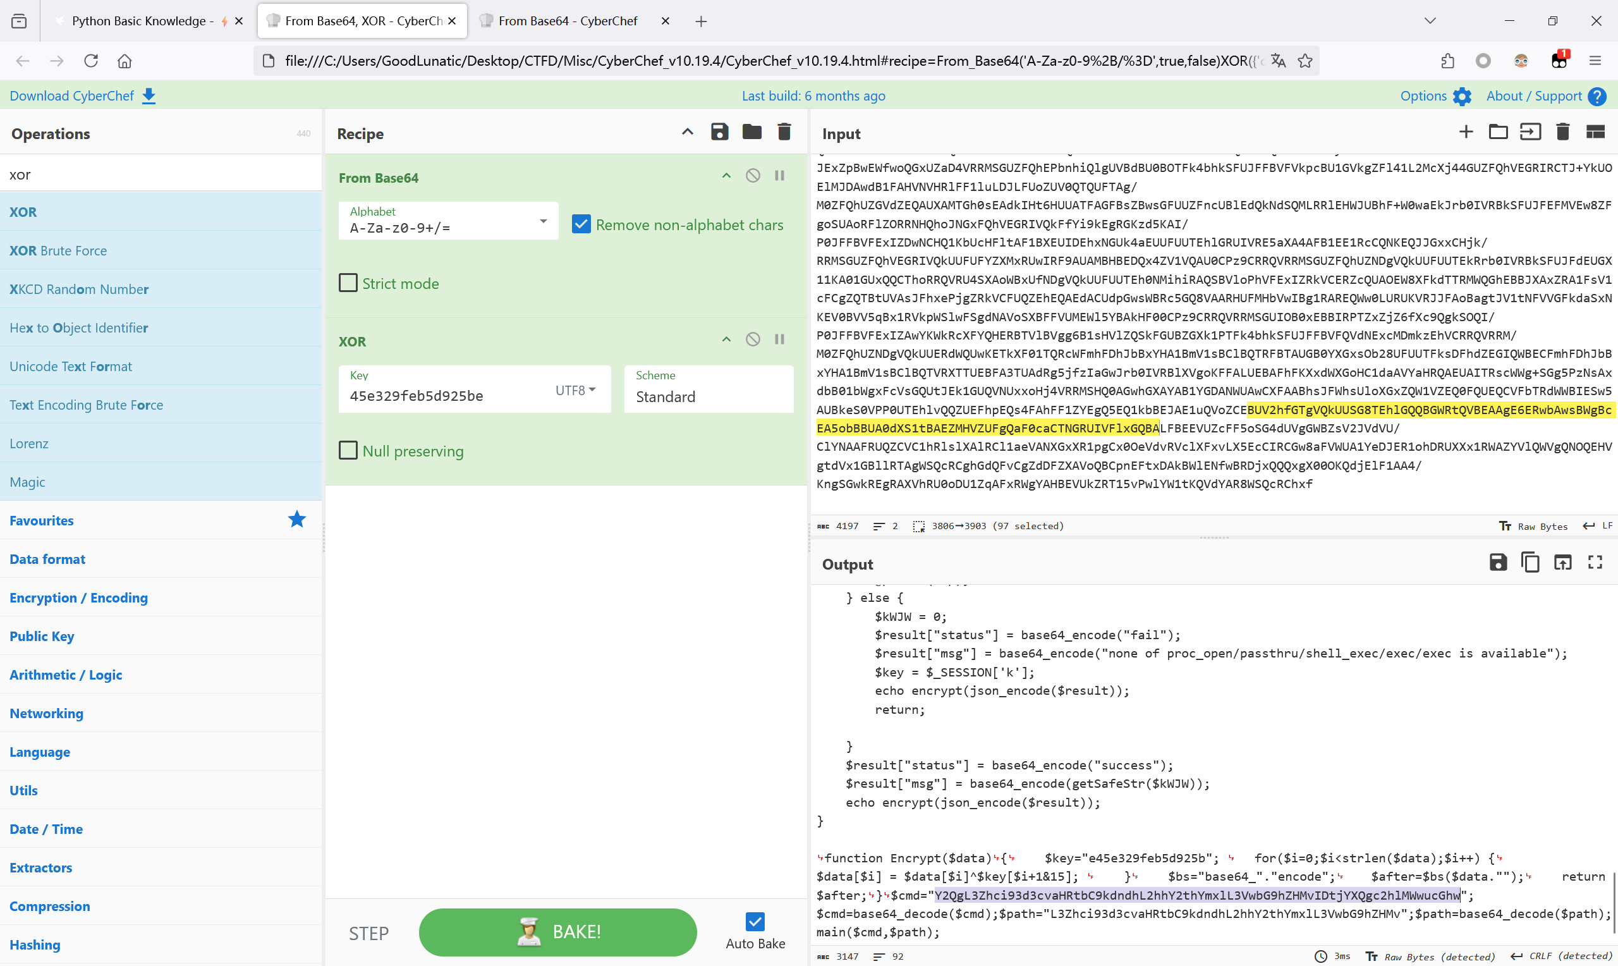Open the XOR Scheme dropdown
This screenshot has height=966, width=1618.
(x=709, y=389)
